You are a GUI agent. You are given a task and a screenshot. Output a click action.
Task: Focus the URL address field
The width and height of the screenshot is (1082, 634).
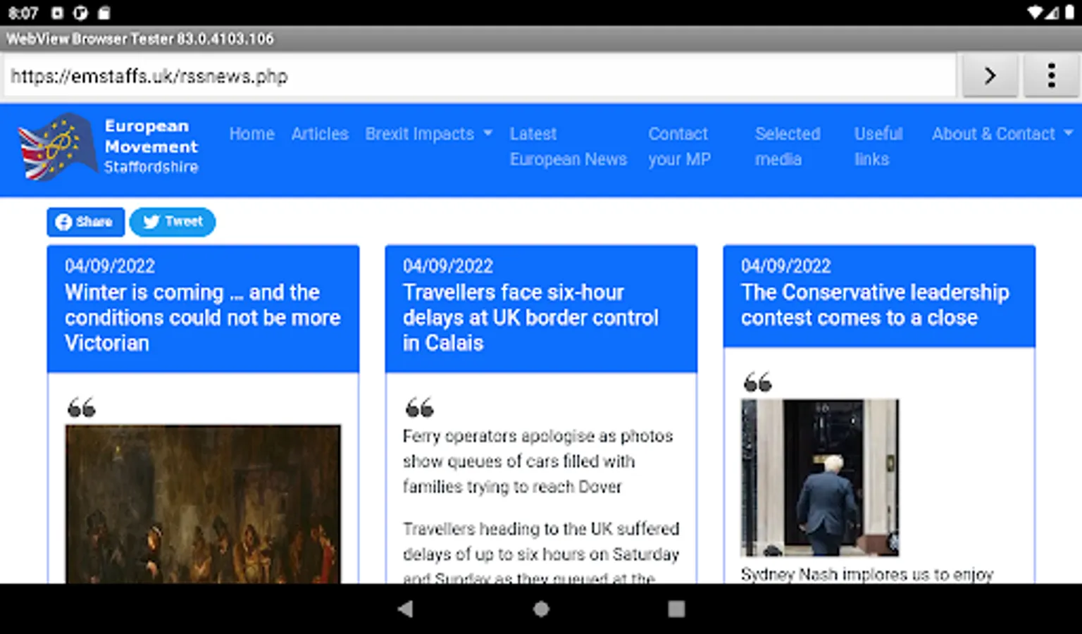480,75
